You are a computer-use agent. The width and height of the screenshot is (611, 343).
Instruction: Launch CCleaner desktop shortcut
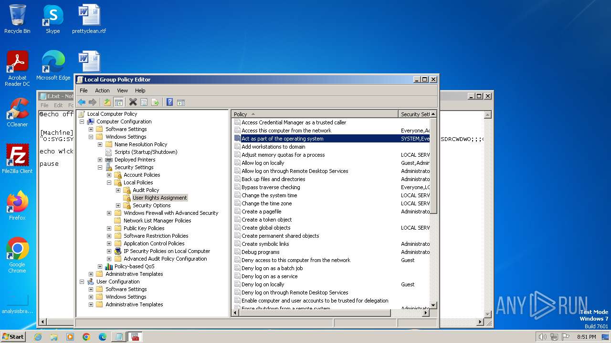click(x=17, y=112)
